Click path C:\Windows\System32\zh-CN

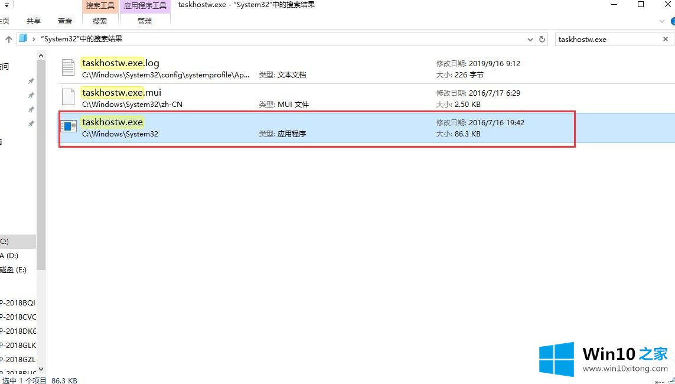tap(132, 104)
